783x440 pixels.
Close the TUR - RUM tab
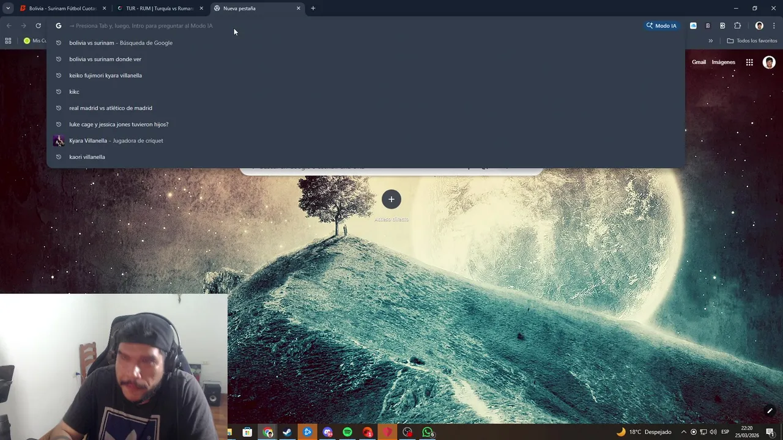coord(201,9)
